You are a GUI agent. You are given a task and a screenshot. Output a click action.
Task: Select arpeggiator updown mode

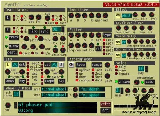(77, 70)
